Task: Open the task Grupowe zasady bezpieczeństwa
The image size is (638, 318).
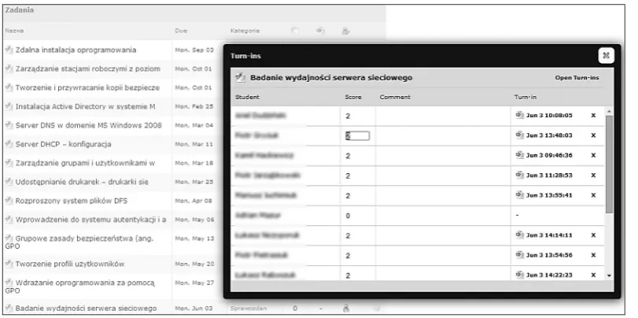Action: [79, 242]
